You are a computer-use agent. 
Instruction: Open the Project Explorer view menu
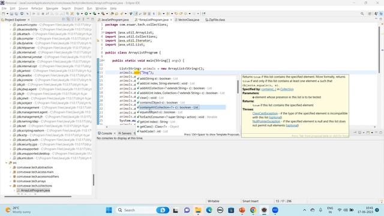(x=83, y=19)
